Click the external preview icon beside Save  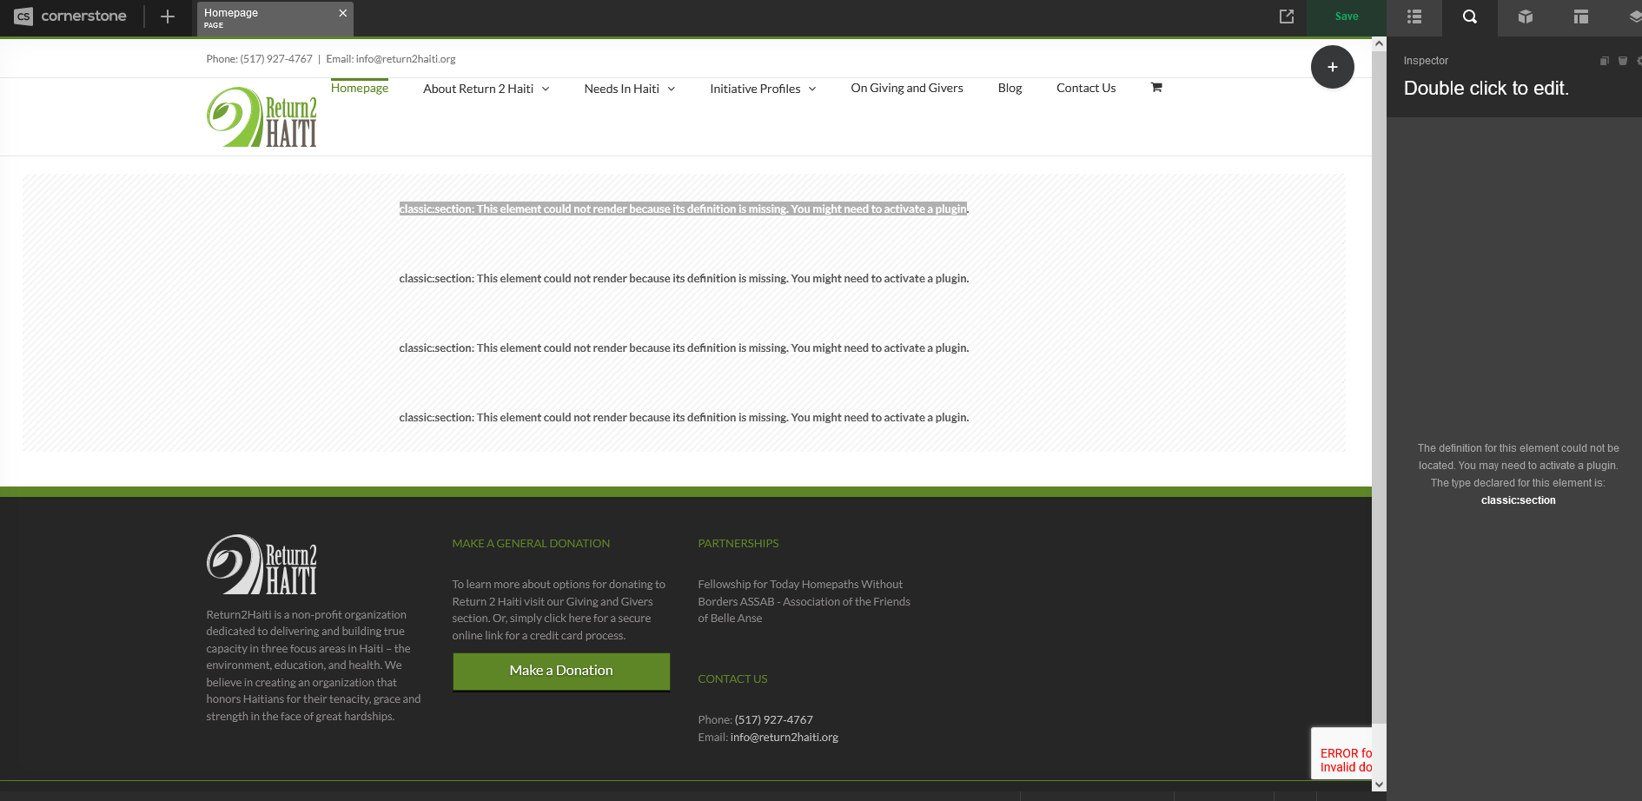tap(1287, 17)
